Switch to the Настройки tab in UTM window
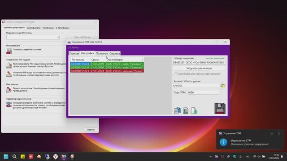 tap(87, 53)
